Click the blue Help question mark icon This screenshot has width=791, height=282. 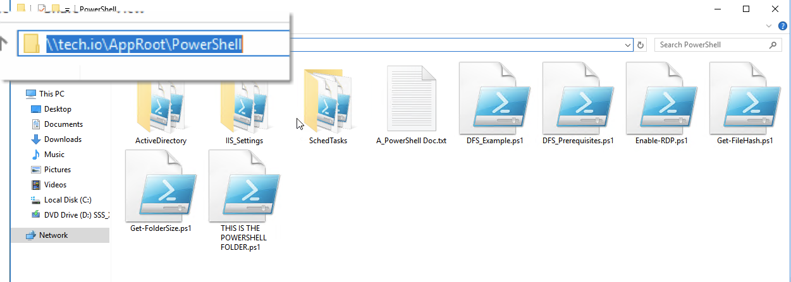coord(783,26)
